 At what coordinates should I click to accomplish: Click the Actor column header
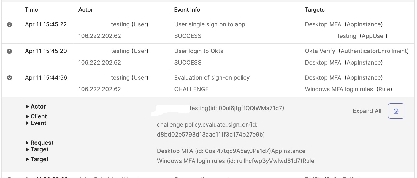[86, 10]
